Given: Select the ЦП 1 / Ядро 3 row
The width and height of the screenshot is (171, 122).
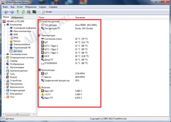Looking at the screenshot, I should (64, 53).
